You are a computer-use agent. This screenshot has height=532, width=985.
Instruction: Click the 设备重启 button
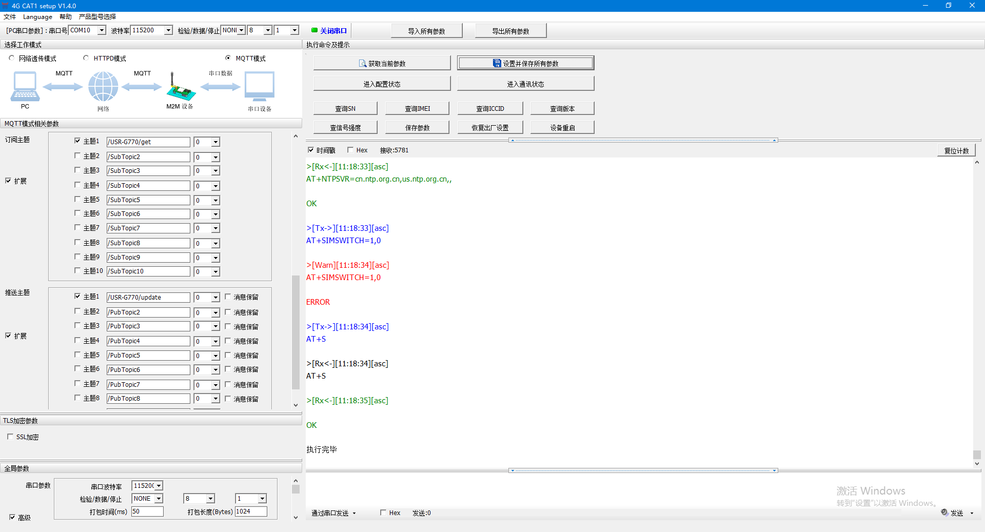click(562, 128)
